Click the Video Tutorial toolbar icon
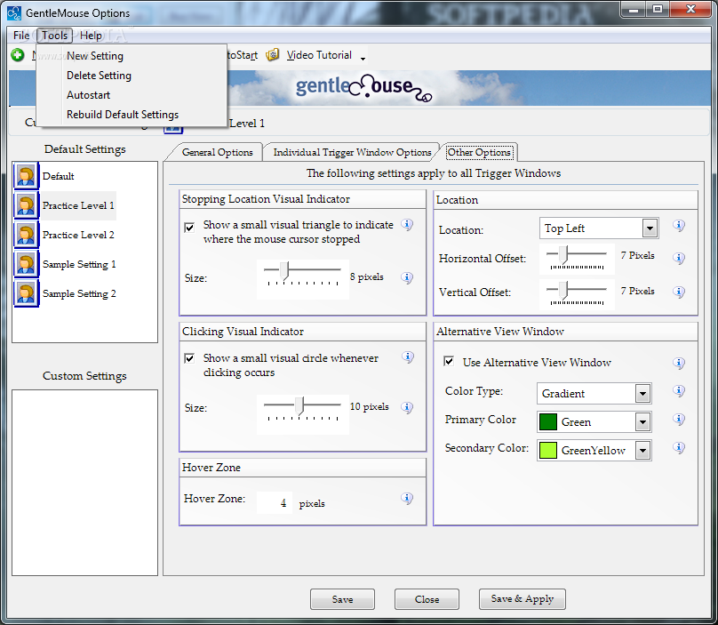The image size is (718, 625). click(x=273, y=55)
